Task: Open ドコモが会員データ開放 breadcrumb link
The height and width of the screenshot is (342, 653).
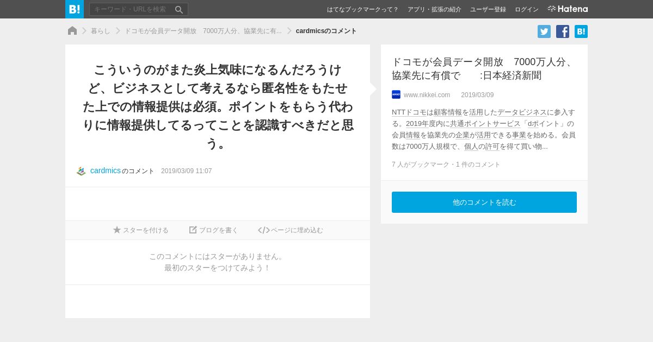Action: [x=203, y=31]
